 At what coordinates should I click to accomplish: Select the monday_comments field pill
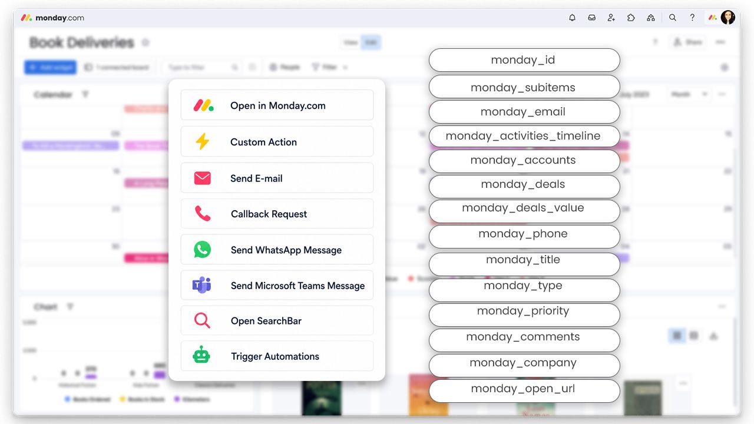524,340
